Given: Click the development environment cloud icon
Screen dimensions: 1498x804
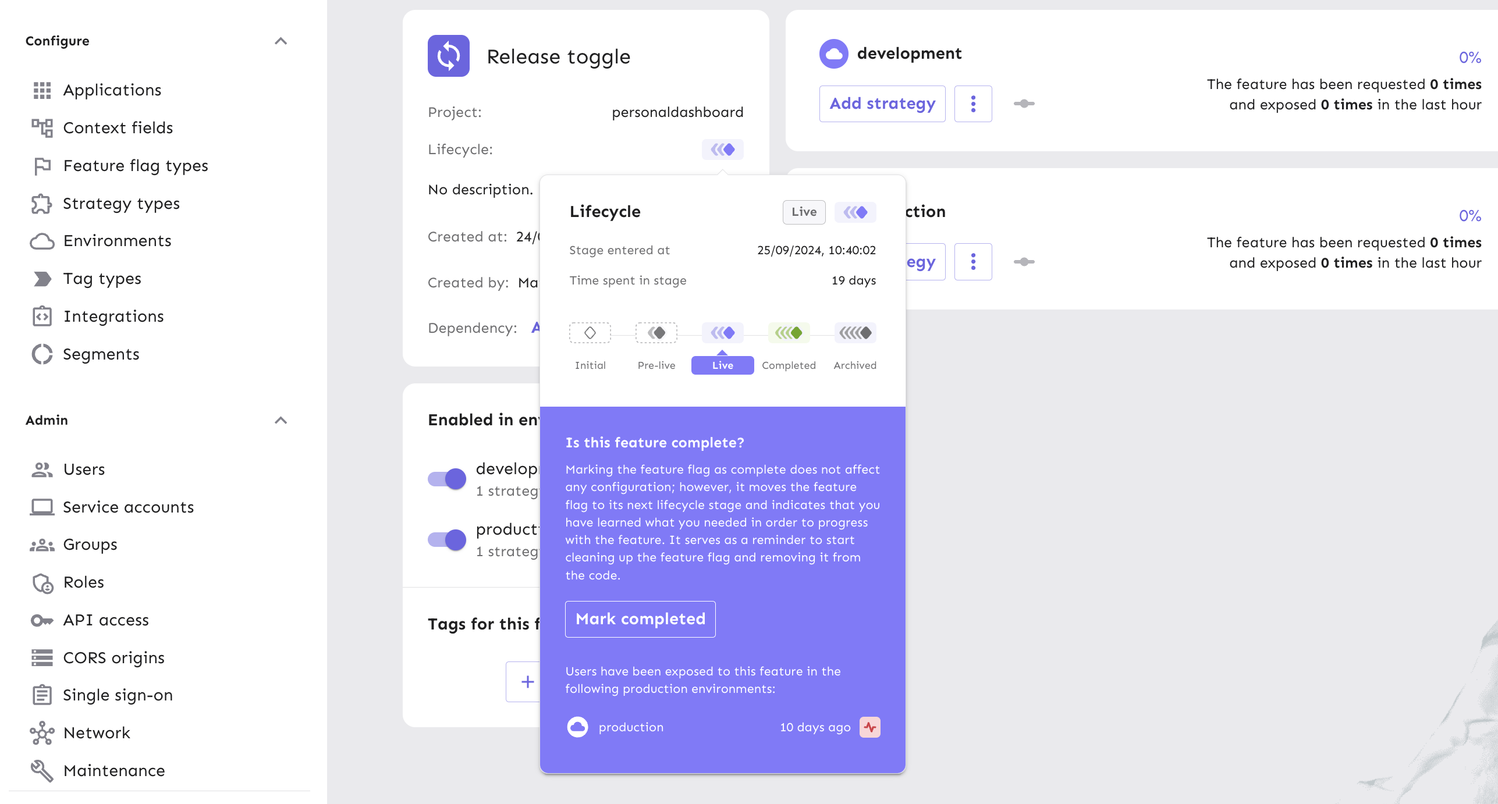Looking at the screenshot, I should [832, 54].
